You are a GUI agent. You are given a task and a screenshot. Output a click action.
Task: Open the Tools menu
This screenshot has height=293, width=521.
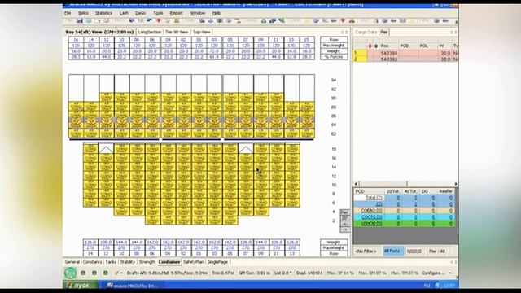click(x=158, y=13)
